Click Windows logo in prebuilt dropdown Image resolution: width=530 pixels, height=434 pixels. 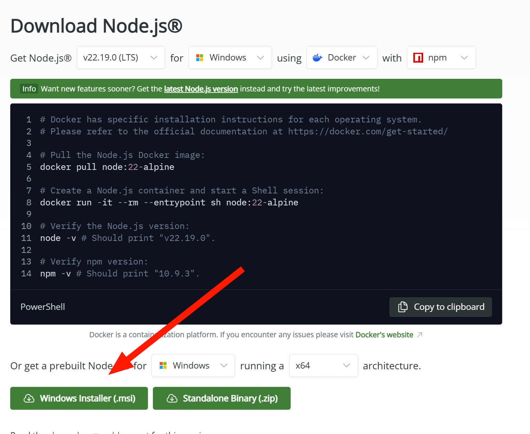(163, 366)
